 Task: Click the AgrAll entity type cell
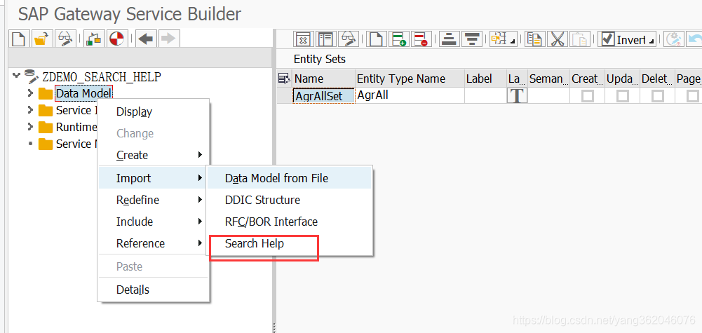(410, 96)
